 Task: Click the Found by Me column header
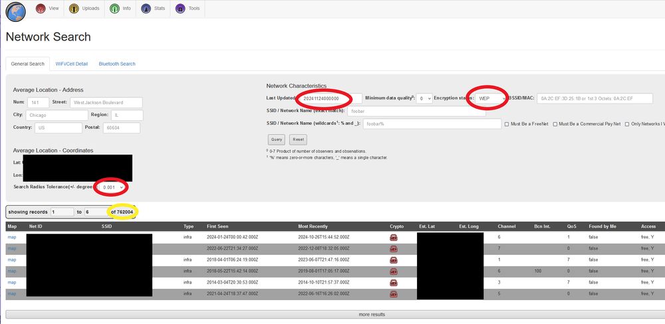tap(601, 226)
